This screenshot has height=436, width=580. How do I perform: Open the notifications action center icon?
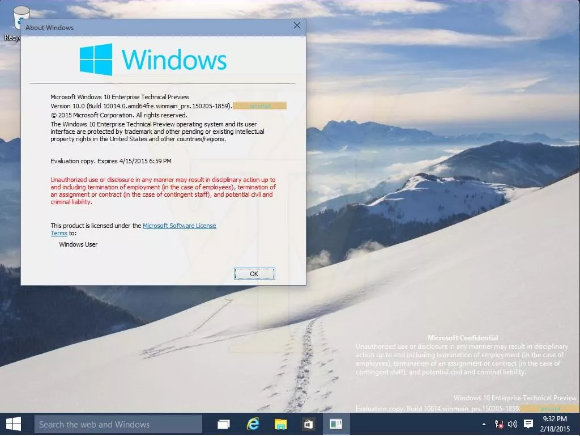[x=528, y=424]
